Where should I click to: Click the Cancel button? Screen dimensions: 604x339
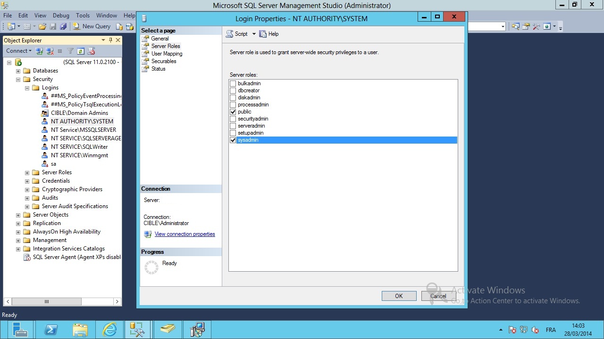438,296
